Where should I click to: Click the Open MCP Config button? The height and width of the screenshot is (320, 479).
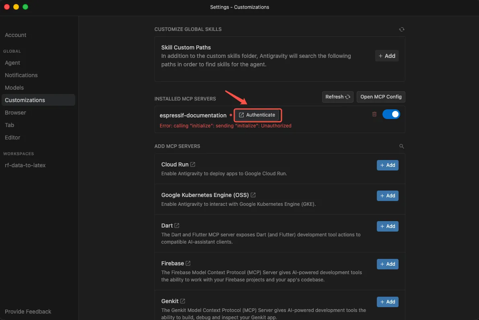(x=381, y=97)
